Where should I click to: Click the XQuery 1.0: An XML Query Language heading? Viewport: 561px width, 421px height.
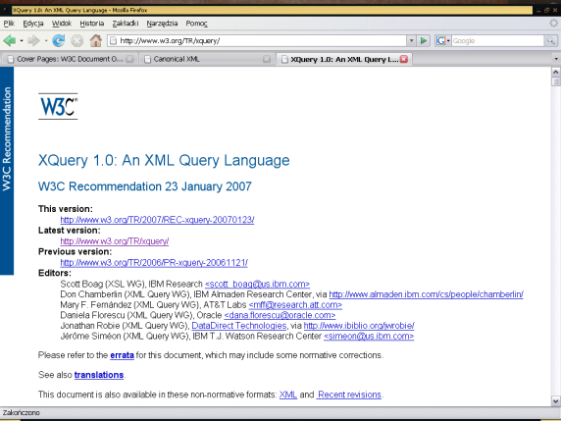point(164,160)
